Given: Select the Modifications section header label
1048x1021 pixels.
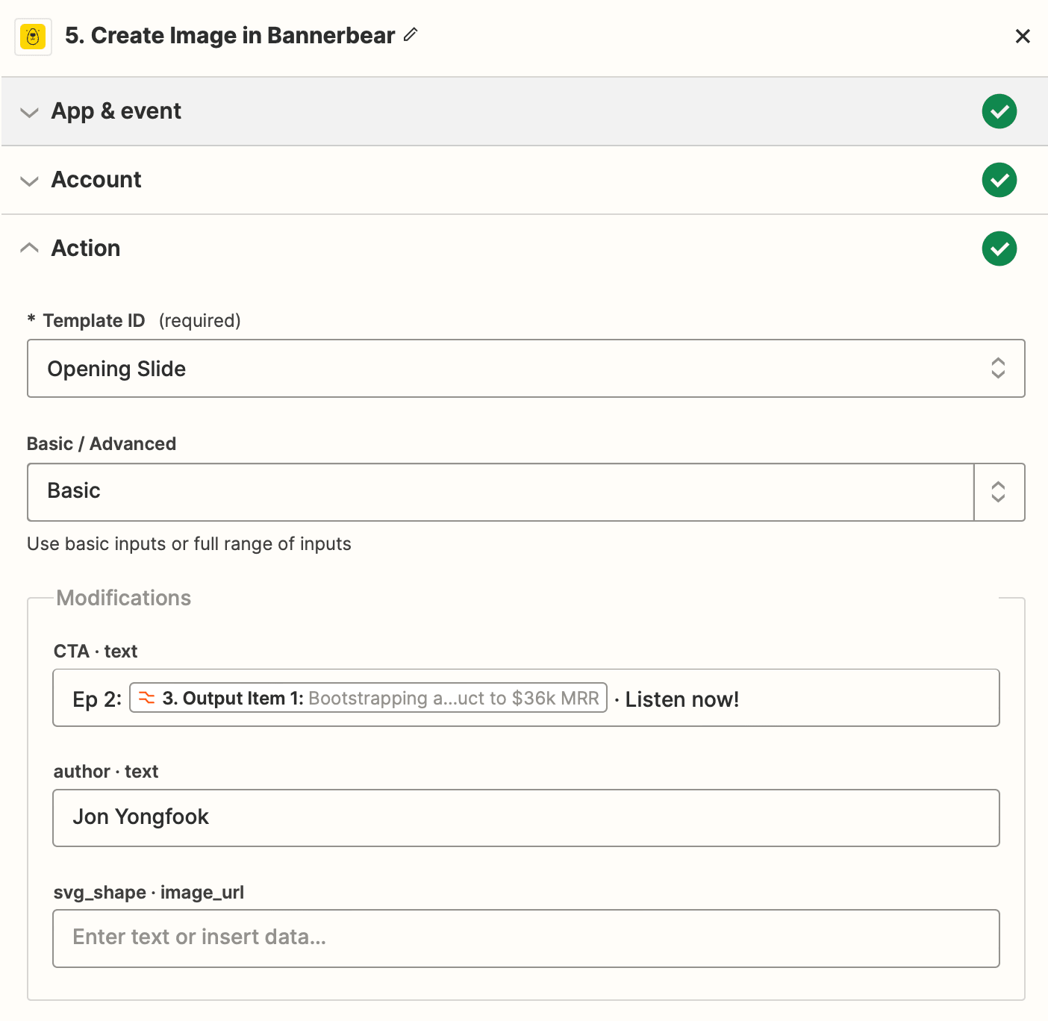Looking at the screenshot, I should 123,598.
